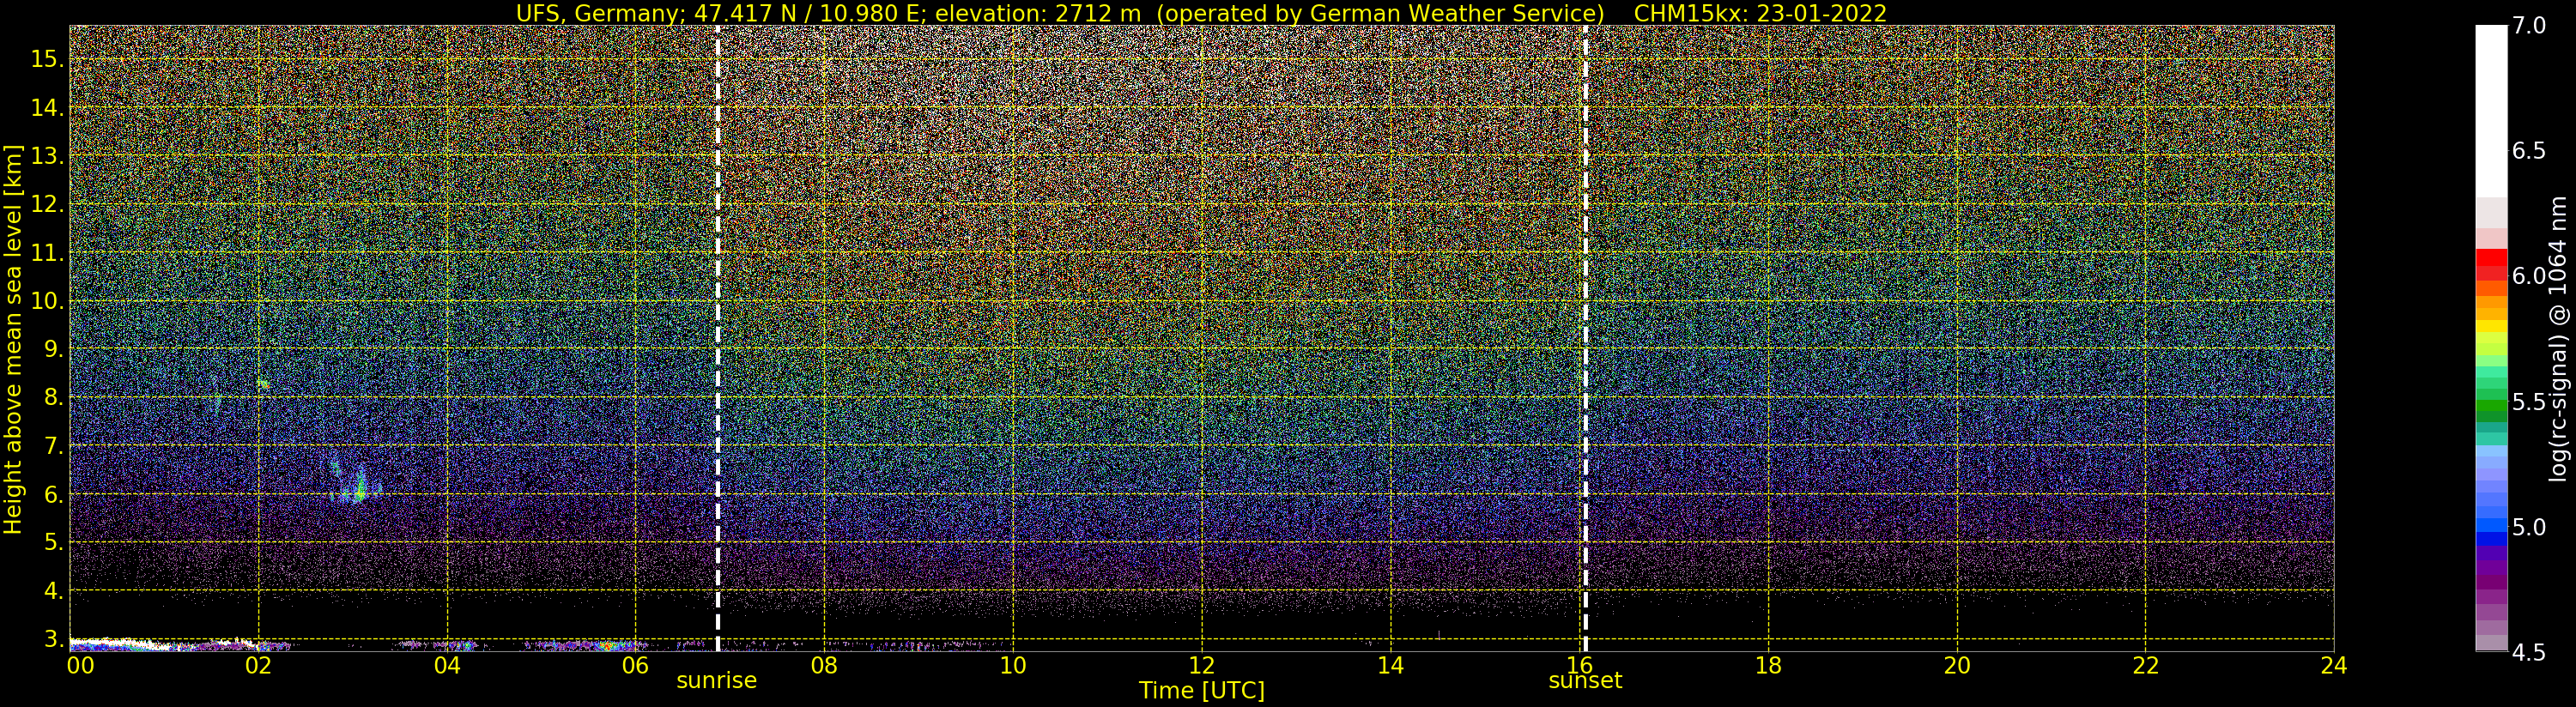Image resolution: width=2576 pixels, height=707 pixels.
Task: Click the "6." height tick label
Action: pyautogui.click(x=53, y=494)
